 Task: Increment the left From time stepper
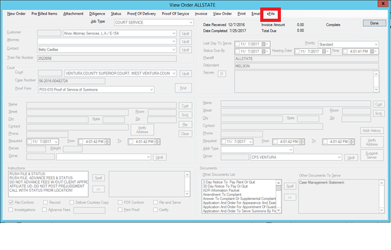[107, 141]
